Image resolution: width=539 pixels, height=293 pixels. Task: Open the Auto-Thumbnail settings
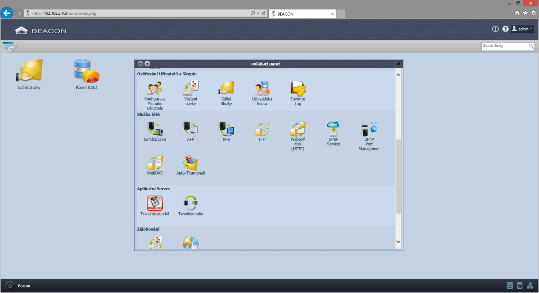[x=190, y=164]
